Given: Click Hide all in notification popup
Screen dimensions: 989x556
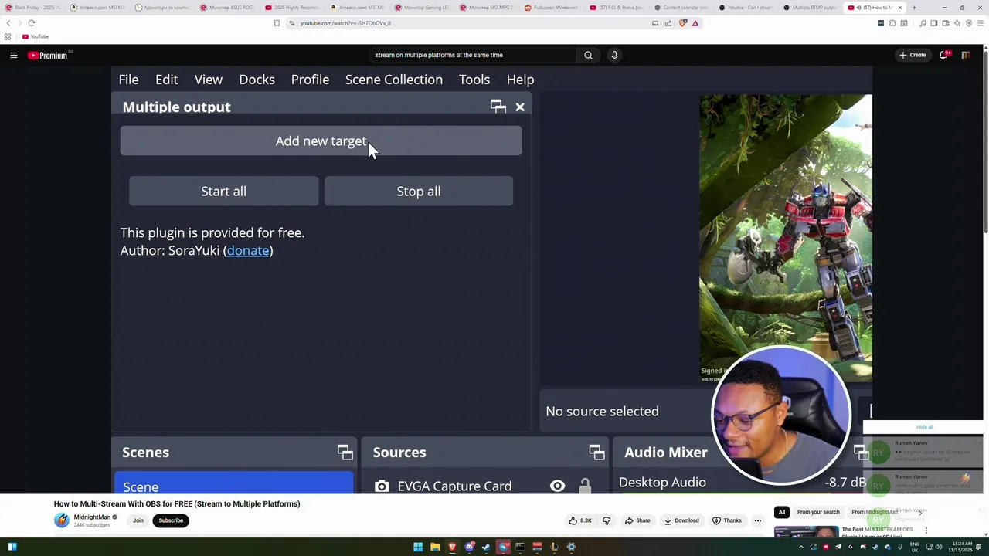Looking at the screenshot, I should click(x=925, y=427).
